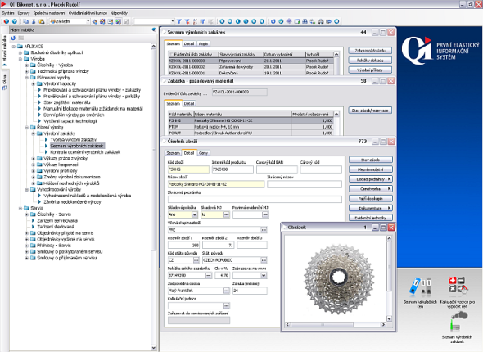Click the red funnel cancel-filter icon
Image resolution: width=483 pixels, height=352 pixels.
(x=187, y=21)
